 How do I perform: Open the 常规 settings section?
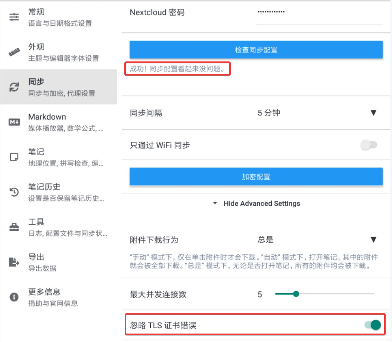[59, 17]
